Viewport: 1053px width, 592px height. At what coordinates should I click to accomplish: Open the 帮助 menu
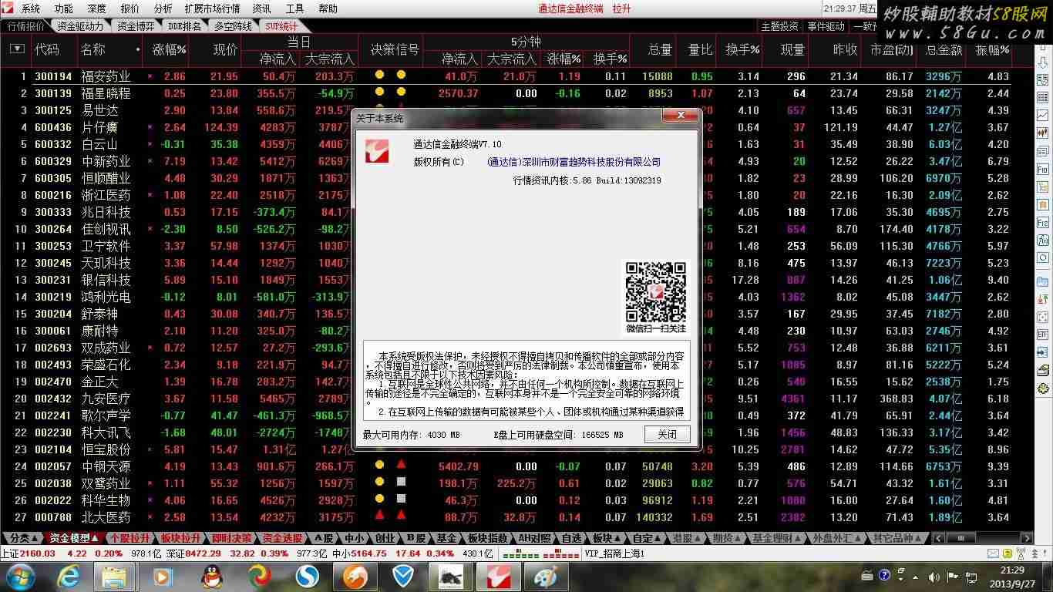coord(328,8)
